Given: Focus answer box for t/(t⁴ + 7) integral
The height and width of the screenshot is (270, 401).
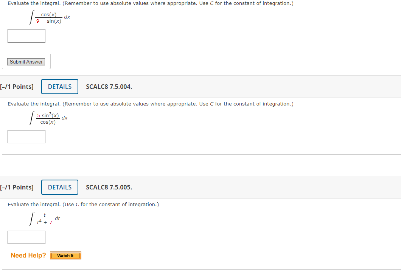Looking at the screenshot, I should (26, 237).
